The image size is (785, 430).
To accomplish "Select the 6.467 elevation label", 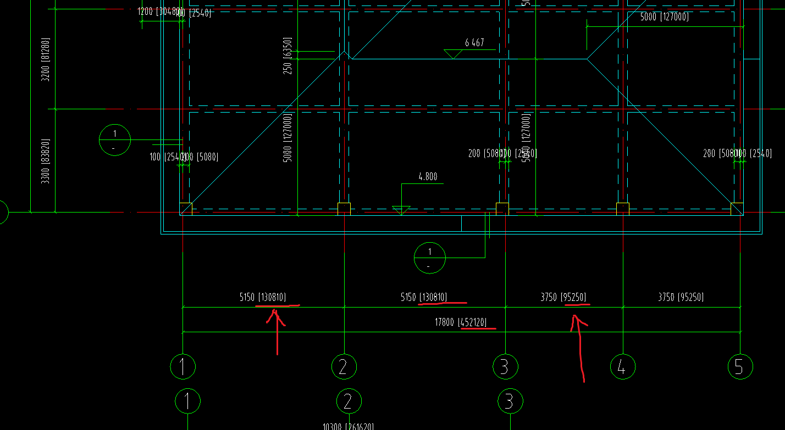I will coord(474,42).
